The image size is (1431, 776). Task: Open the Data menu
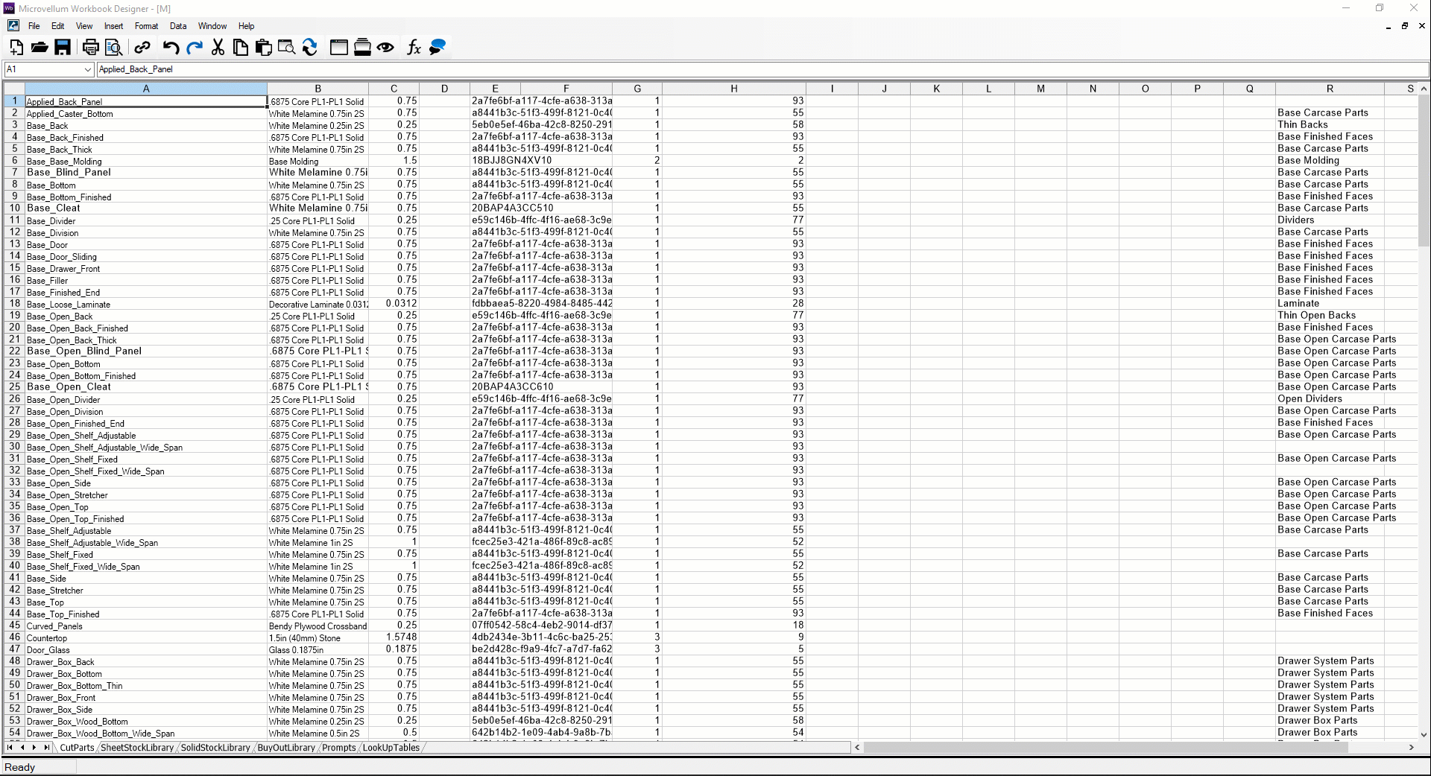coord(178,26)
